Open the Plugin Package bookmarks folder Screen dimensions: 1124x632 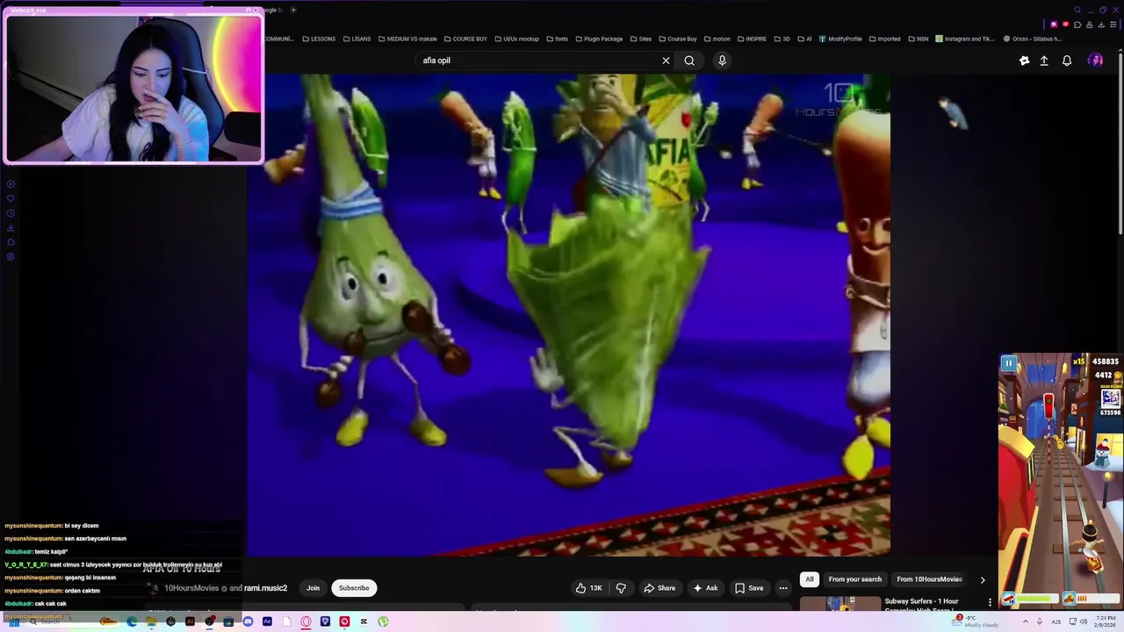598,39
